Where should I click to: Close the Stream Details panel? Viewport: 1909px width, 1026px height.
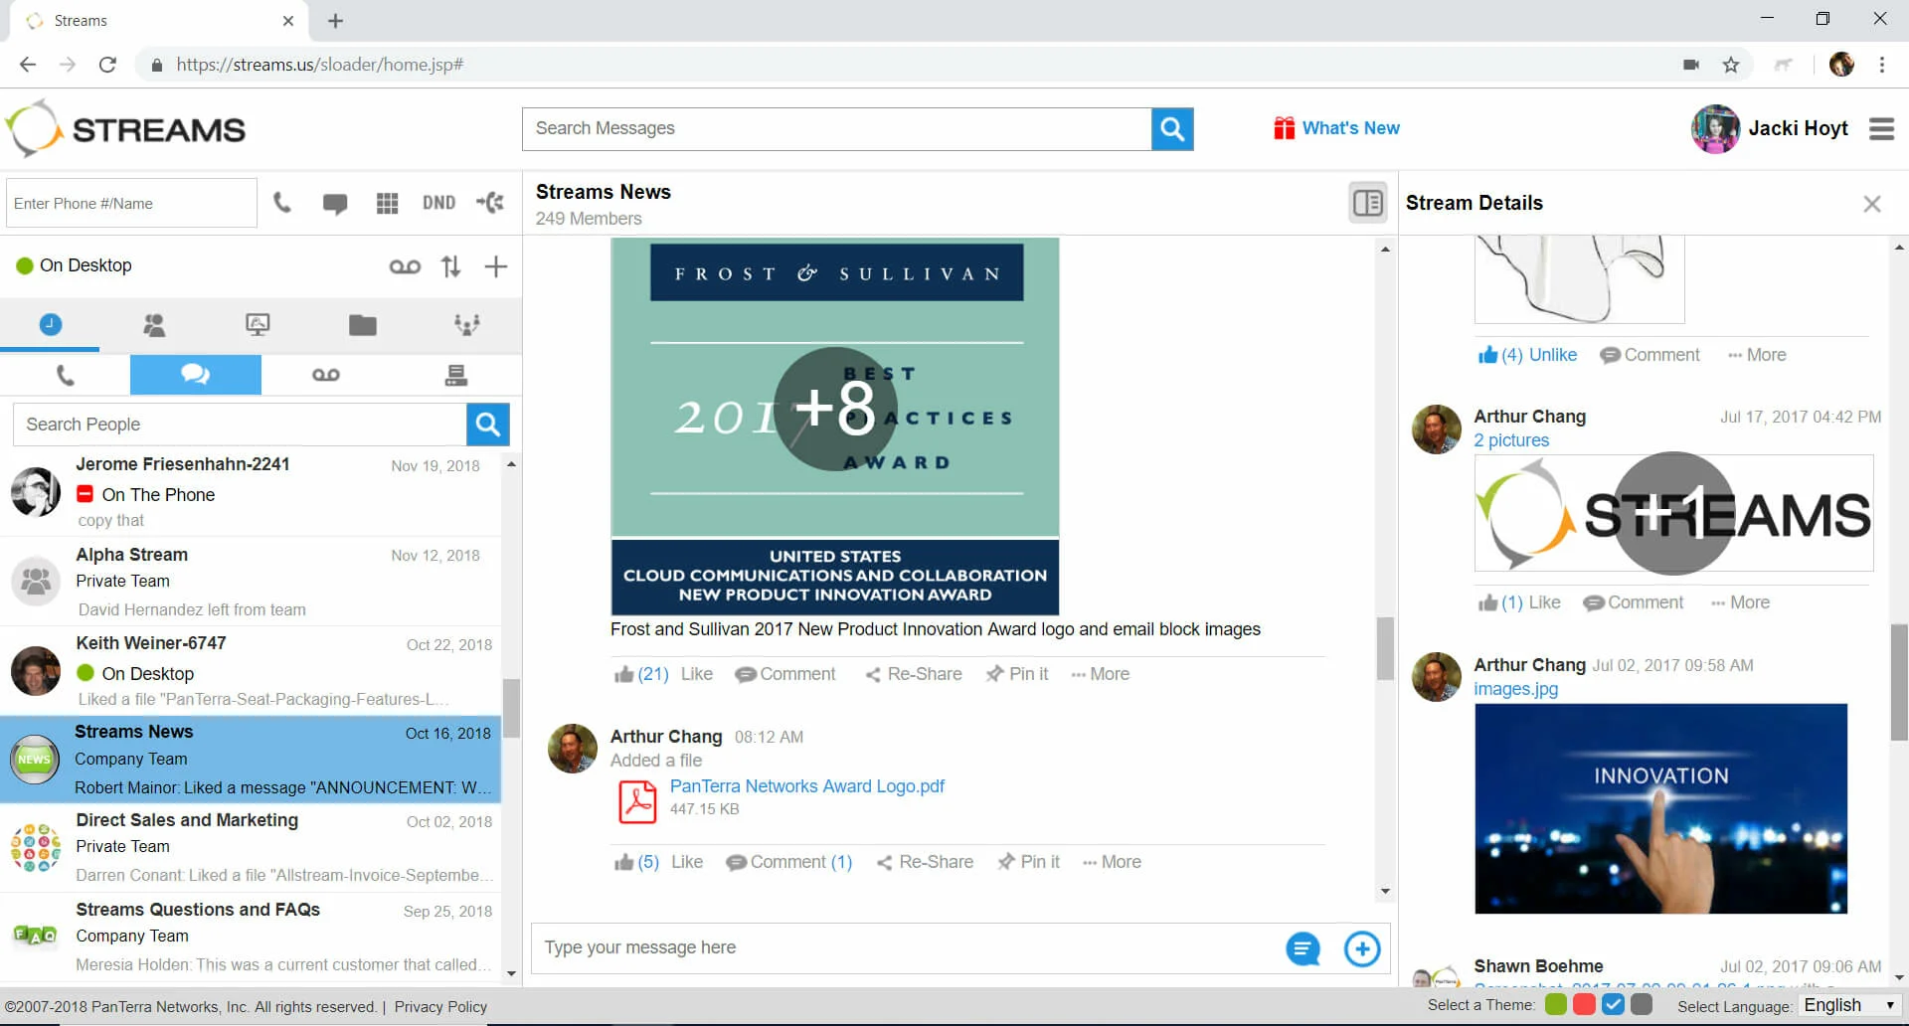pyautogui.click(x=1871, y=204)
